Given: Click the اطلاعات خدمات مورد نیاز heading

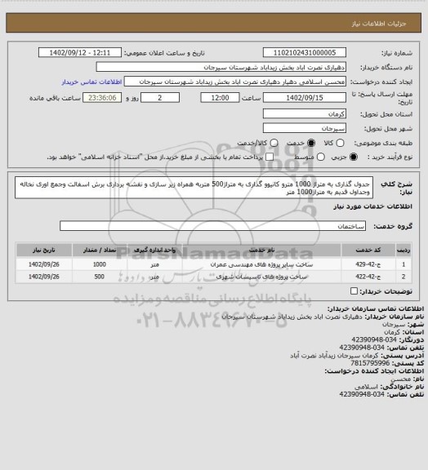Looking at the screenshot, I should (x=372, y=206).
